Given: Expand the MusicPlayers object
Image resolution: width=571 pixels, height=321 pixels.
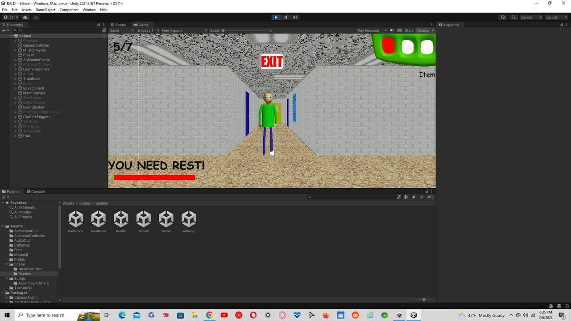Looking at the screenshot, I should (x=16, y=50).
